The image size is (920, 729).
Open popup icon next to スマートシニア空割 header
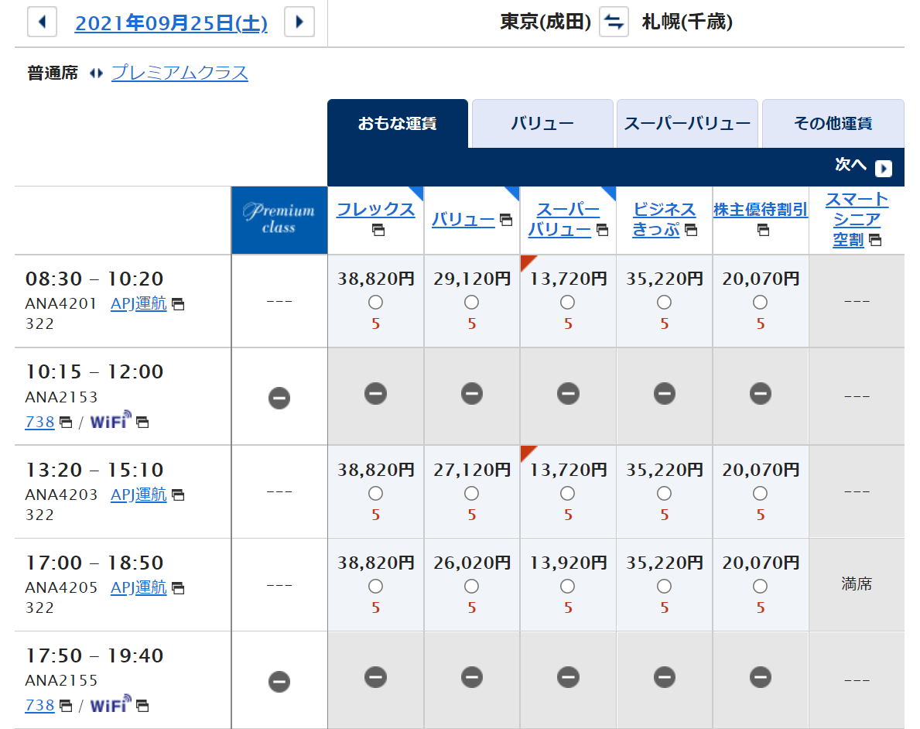(875, 239)
